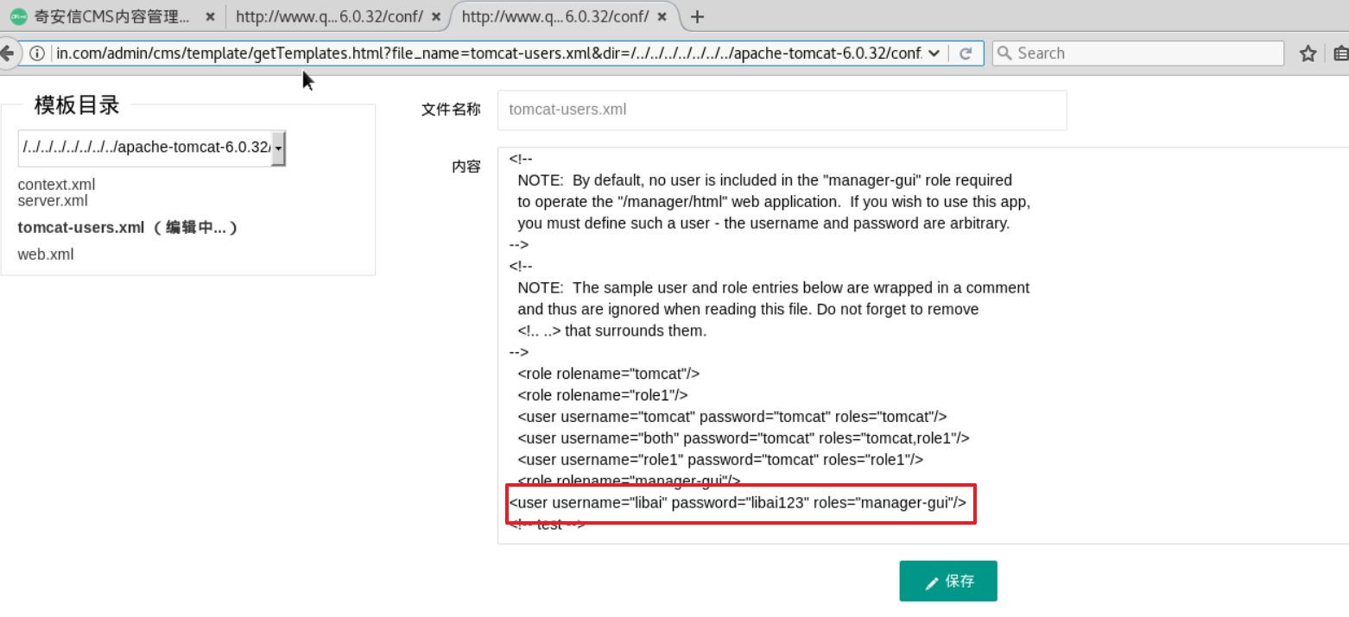Show site information icon in address bar
Image resolution: width=1349 pixels, height=617 pixels.
pyautogui.click(x=37, y=53)
